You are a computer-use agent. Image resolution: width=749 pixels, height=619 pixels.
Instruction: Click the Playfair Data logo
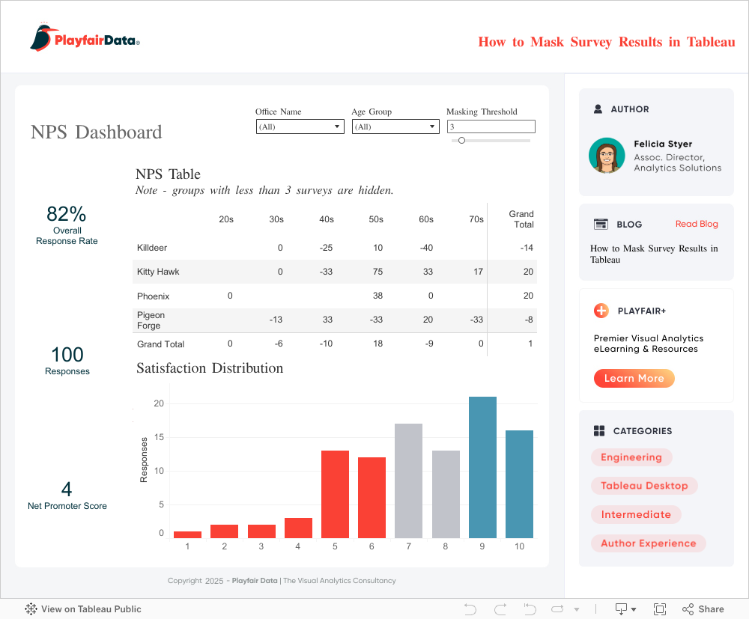click(85, 38)
